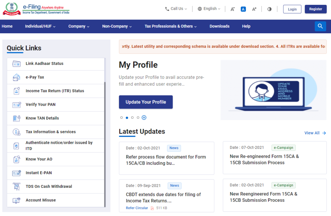The width and height of the screenshot is (331, 216).
Task: Open search using the magnifier icon
Action: [x=320, y=26]
